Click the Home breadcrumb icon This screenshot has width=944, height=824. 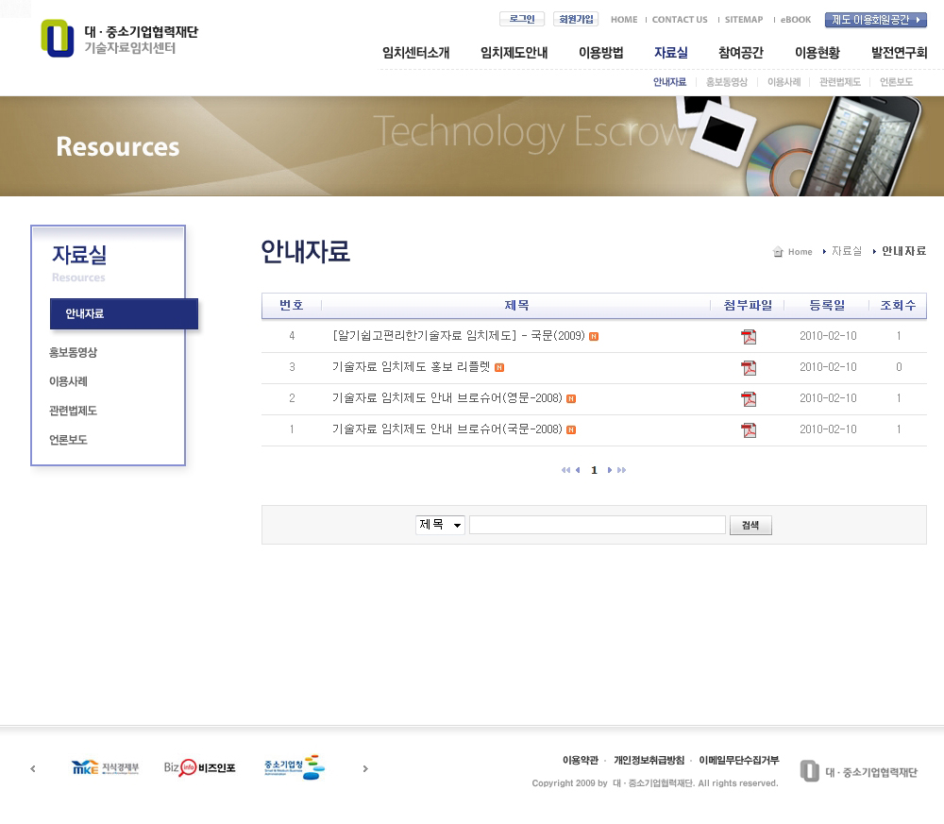click(778, 252)
